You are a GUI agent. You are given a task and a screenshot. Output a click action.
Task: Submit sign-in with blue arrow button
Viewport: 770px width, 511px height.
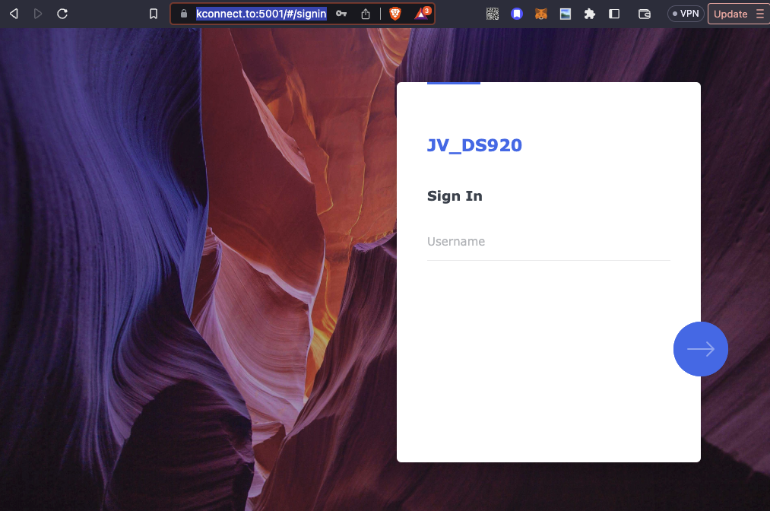[x=700, y=348]
